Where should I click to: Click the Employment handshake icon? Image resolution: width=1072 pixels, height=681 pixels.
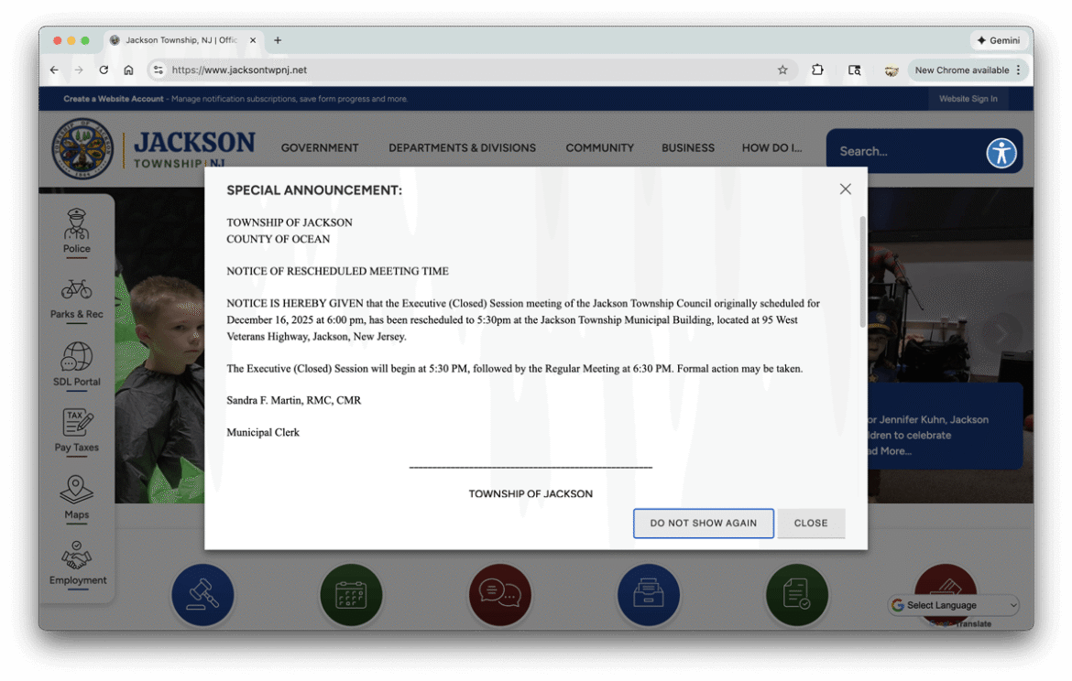[77, 556]
